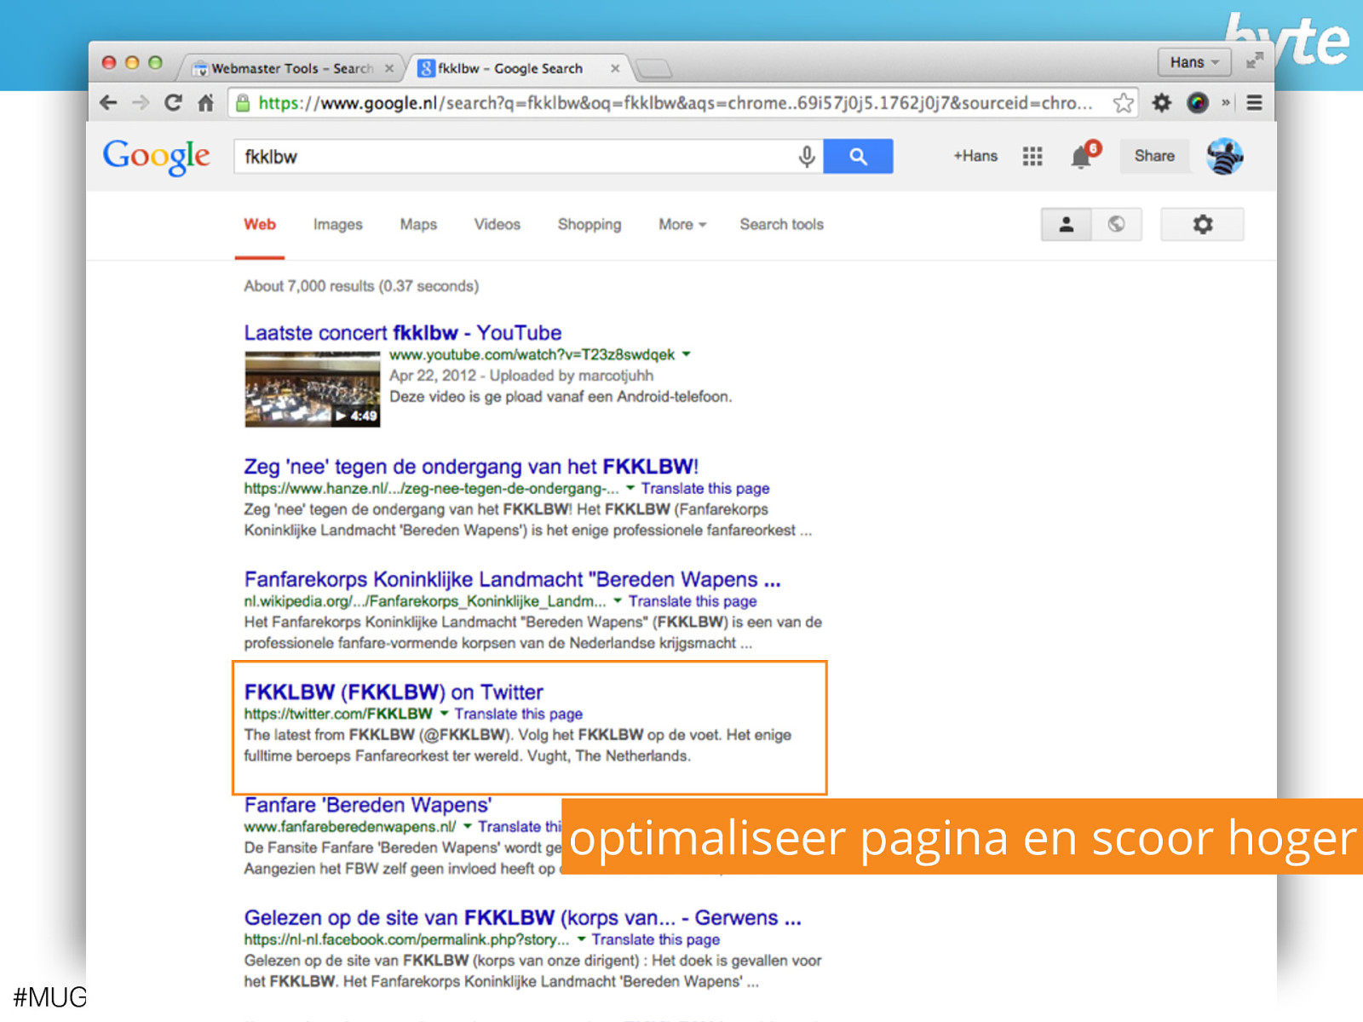Open Search tools options
The height and width of the screenshot is (1022, 1363).
(x=781, y=225)
